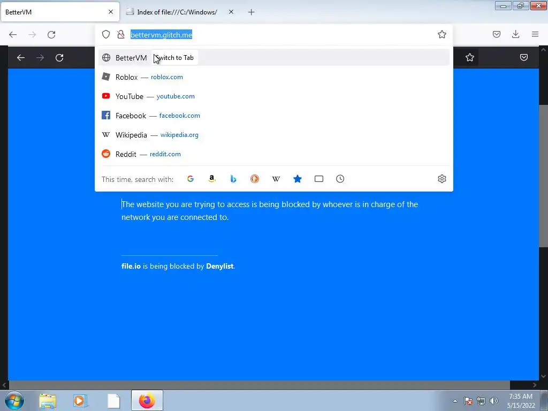Launch Windows Media Player from taskbar
The image size is (548, 411).
[x=80, y=401]
